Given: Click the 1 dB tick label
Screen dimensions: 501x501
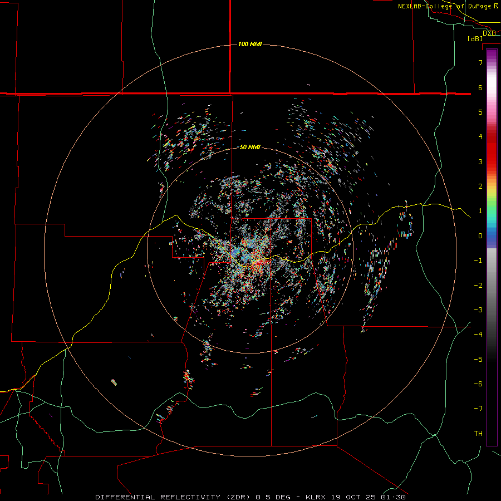Looking at the screenshot, I should click(x=480, y=211).
